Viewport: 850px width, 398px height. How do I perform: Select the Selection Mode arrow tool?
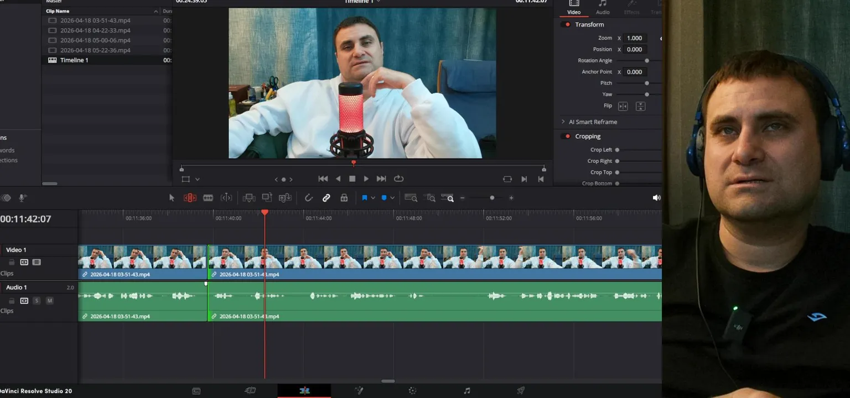(172, 198)
